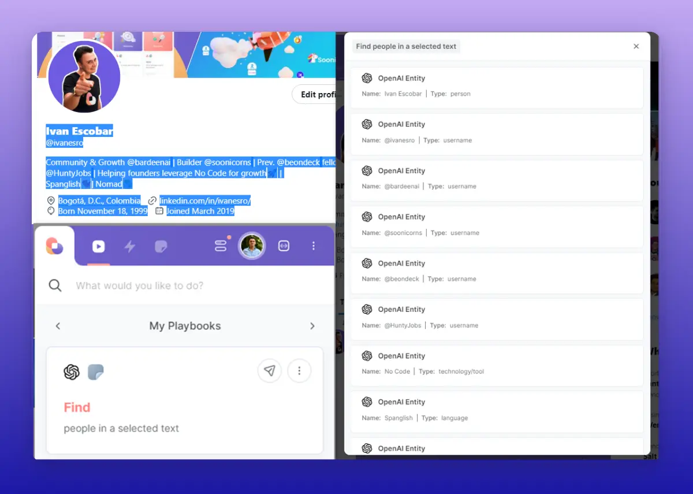
Task: Open the Twitter profile picture
Action: pos(84,77)
